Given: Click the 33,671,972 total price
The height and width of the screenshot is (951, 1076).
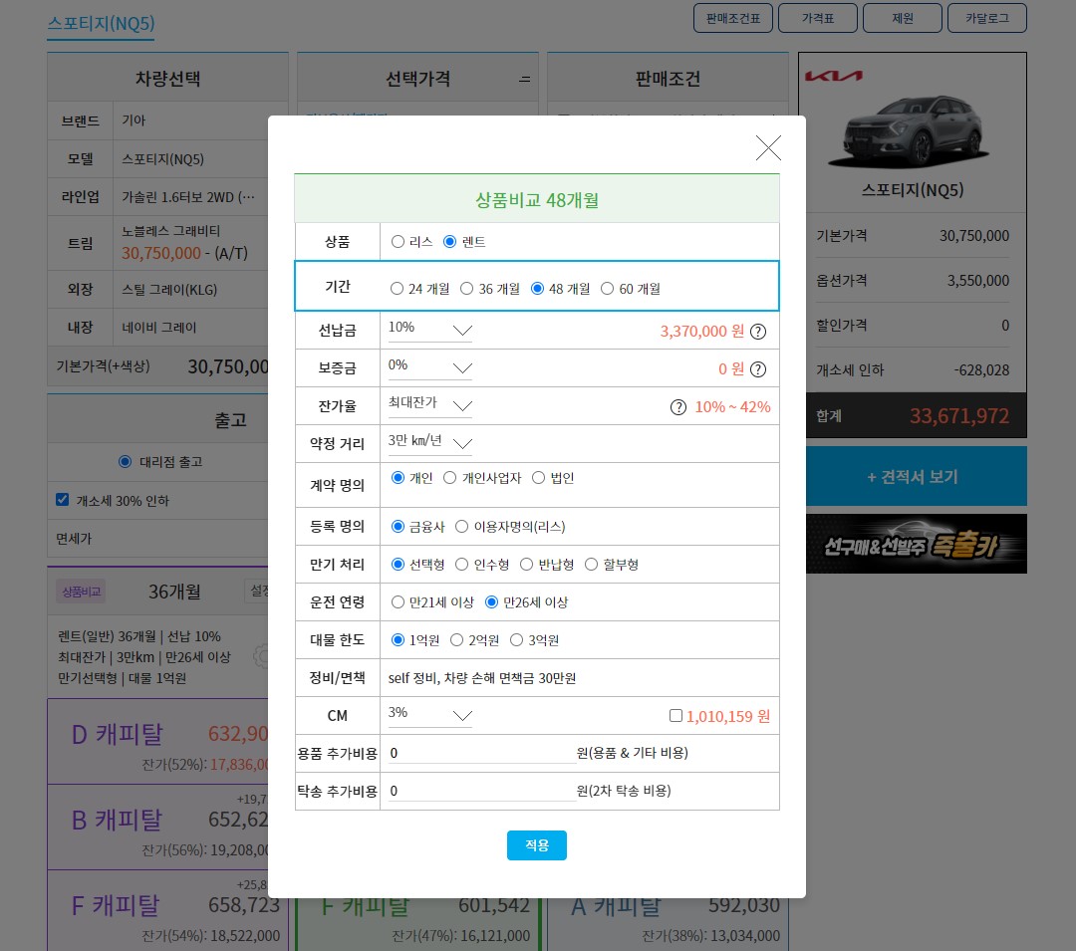Looking at the screenshot, I should 958,416.
